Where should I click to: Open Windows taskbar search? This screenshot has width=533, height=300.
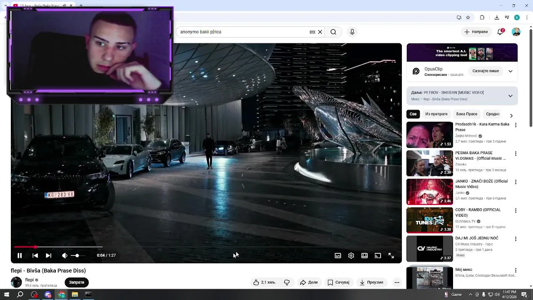tap(20, 295)
